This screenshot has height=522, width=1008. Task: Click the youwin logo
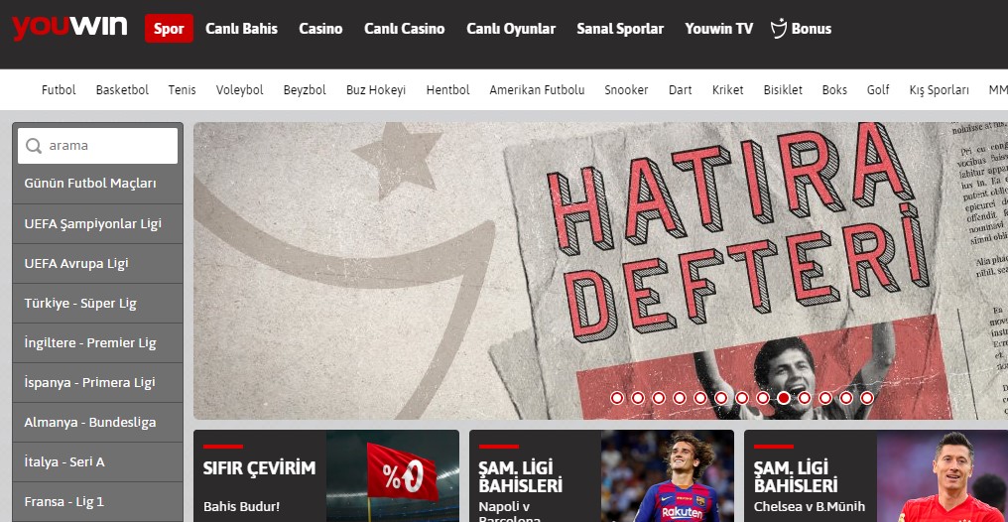tap(69, 28)
